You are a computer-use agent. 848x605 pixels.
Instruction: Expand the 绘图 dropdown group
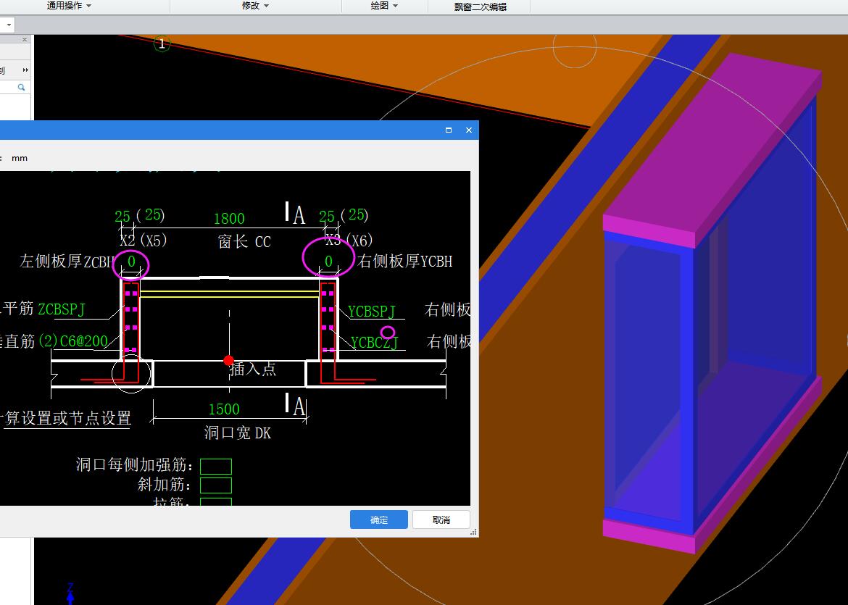pyautogui.click(x=384, y=6)
